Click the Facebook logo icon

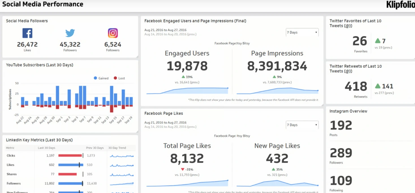click(x=27, y=33)
